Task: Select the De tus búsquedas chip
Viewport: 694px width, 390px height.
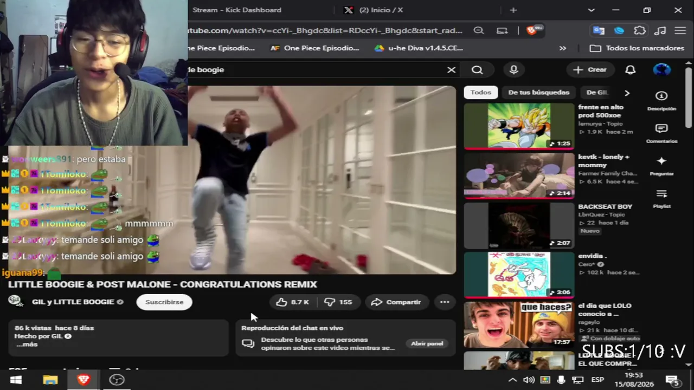Action: pyautogui.click(x=538, y=93)
